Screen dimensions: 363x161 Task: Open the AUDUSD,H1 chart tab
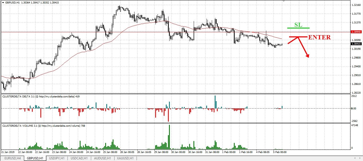[x=102, y=158]
